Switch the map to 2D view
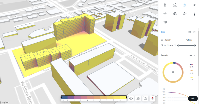199x104 pixels. pyautogui.click(x=138, y=98)
